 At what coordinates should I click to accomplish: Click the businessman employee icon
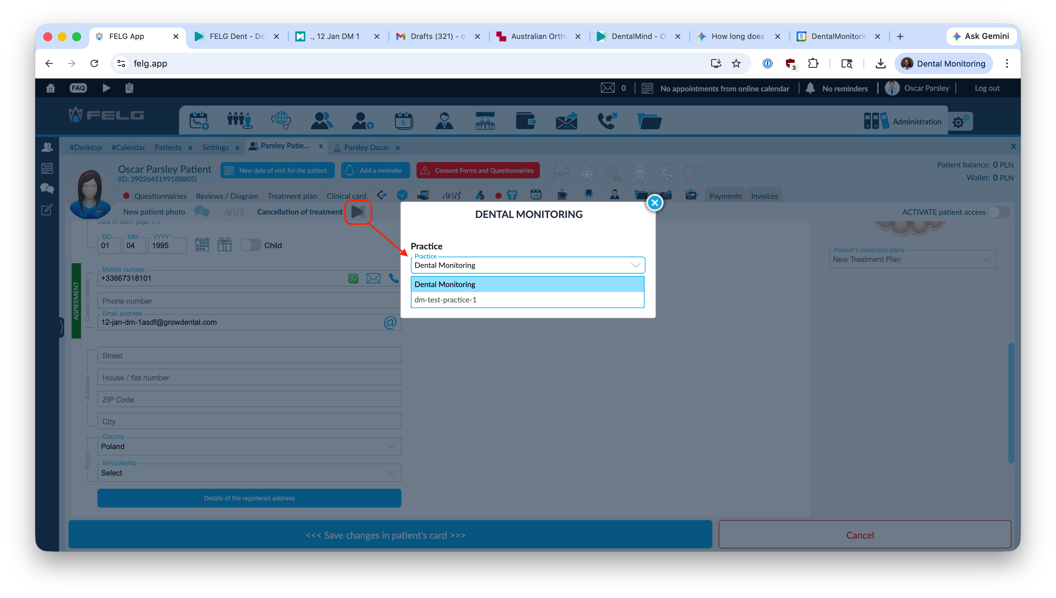(x=444, y=121)
